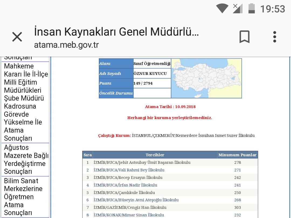
Task: Tap the 19:53 clock
Action: click(x=272, y=9)
